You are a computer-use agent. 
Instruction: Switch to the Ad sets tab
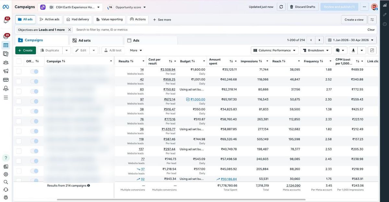coord(96,41)
